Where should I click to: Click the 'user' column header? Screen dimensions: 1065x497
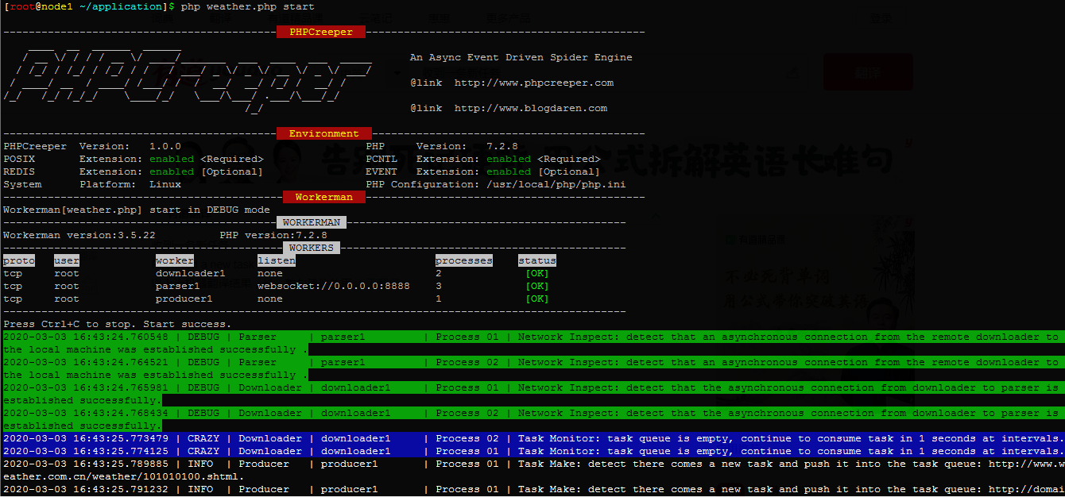(67, 260)
